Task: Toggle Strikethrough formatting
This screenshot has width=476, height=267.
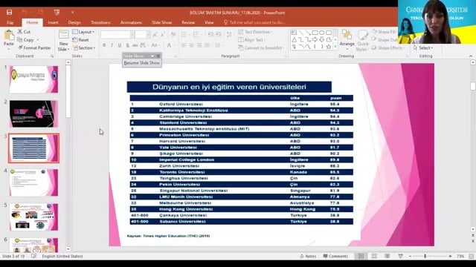Action: pos(135,45)
